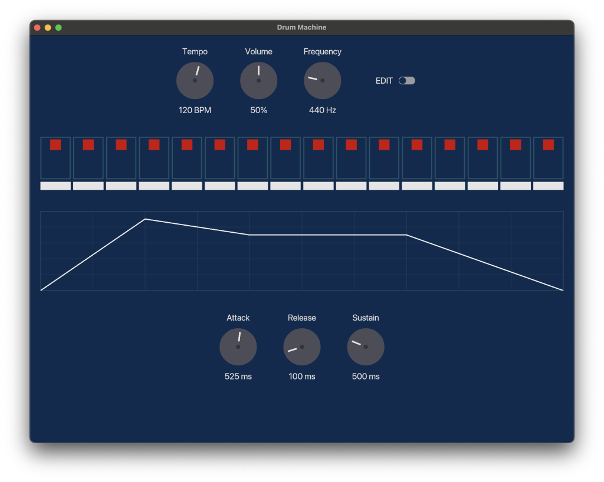Click the Tempo knob
The image size is (604, 482).
[x=195, y=81]
